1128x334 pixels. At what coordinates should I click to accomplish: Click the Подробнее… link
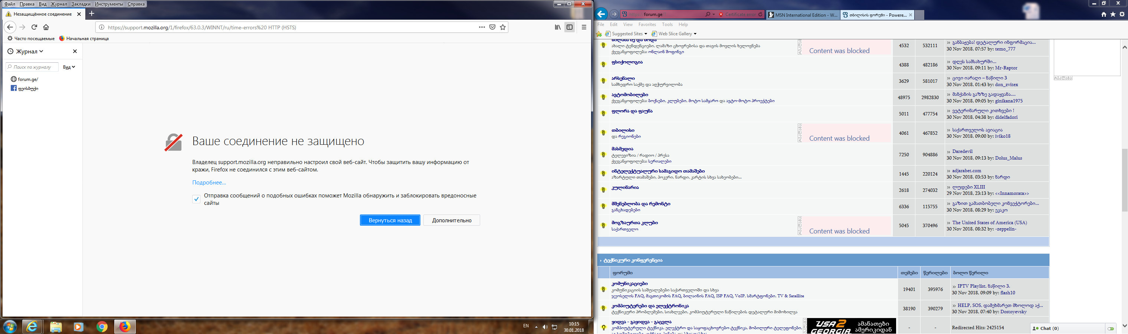coord(209,183)
